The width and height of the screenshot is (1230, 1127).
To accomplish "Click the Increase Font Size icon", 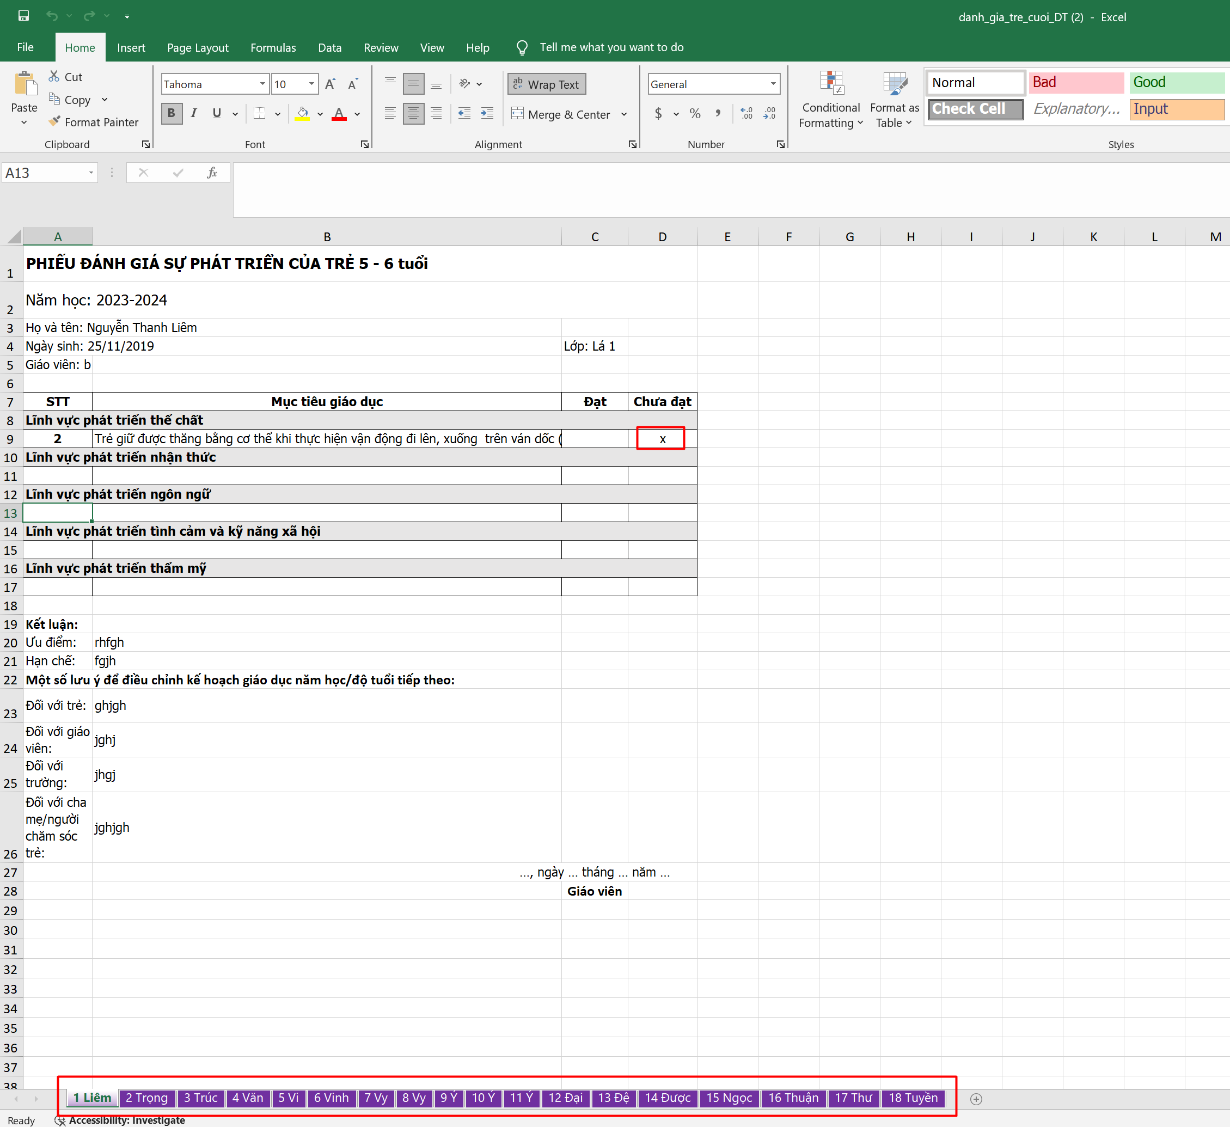I will 330,84.
